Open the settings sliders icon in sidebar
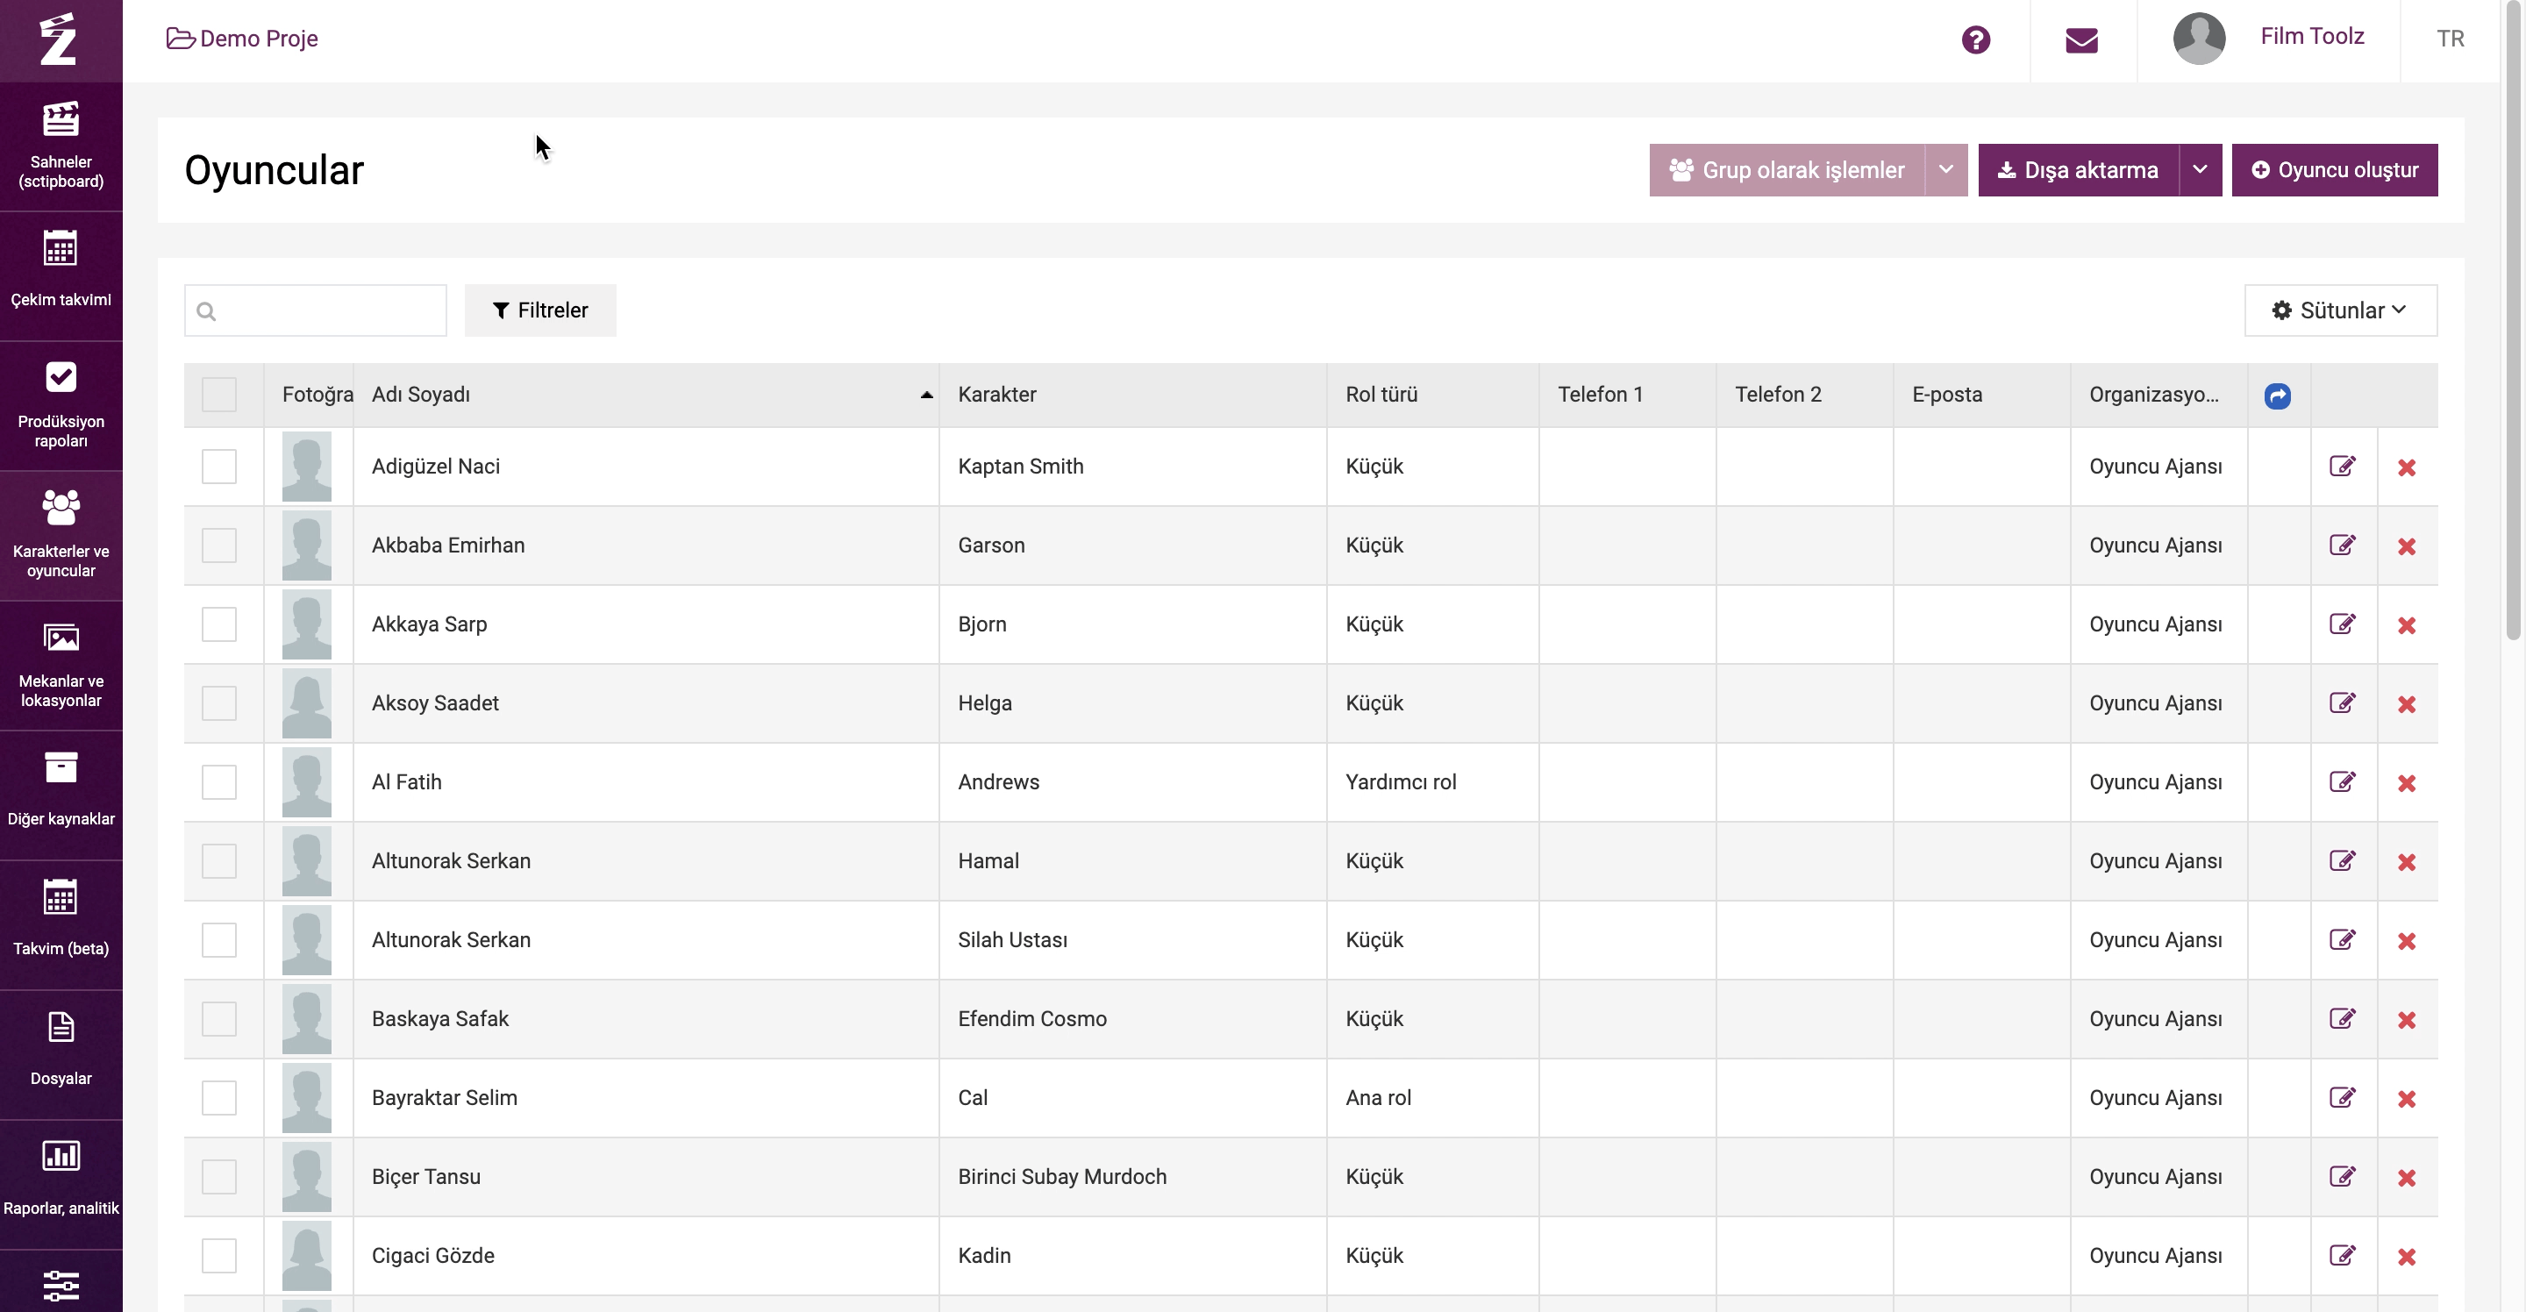Image resolution: width=2526 pixels, height=1312 pixels. pyautogui.click(x=61, y=1285)
